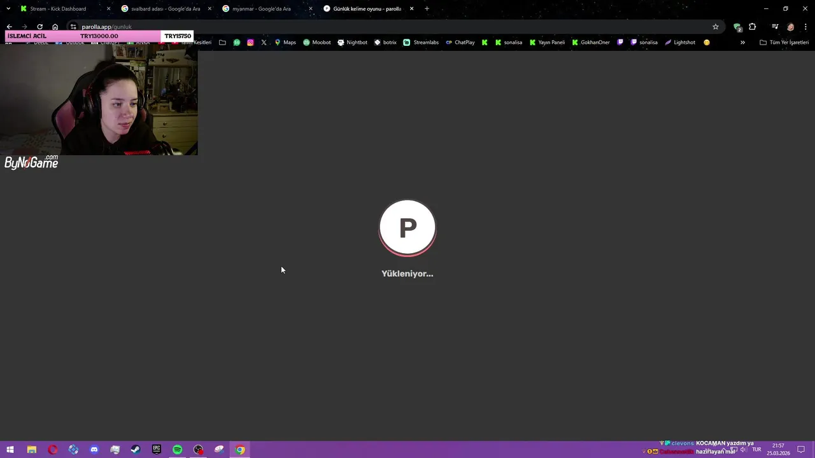
Task: Close the myanmar tab
Action: pos(311,9)
